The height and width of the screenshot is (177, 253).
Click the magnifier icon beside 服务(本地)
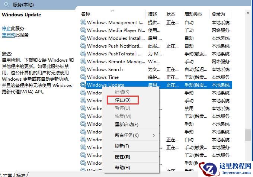point(6,4)
